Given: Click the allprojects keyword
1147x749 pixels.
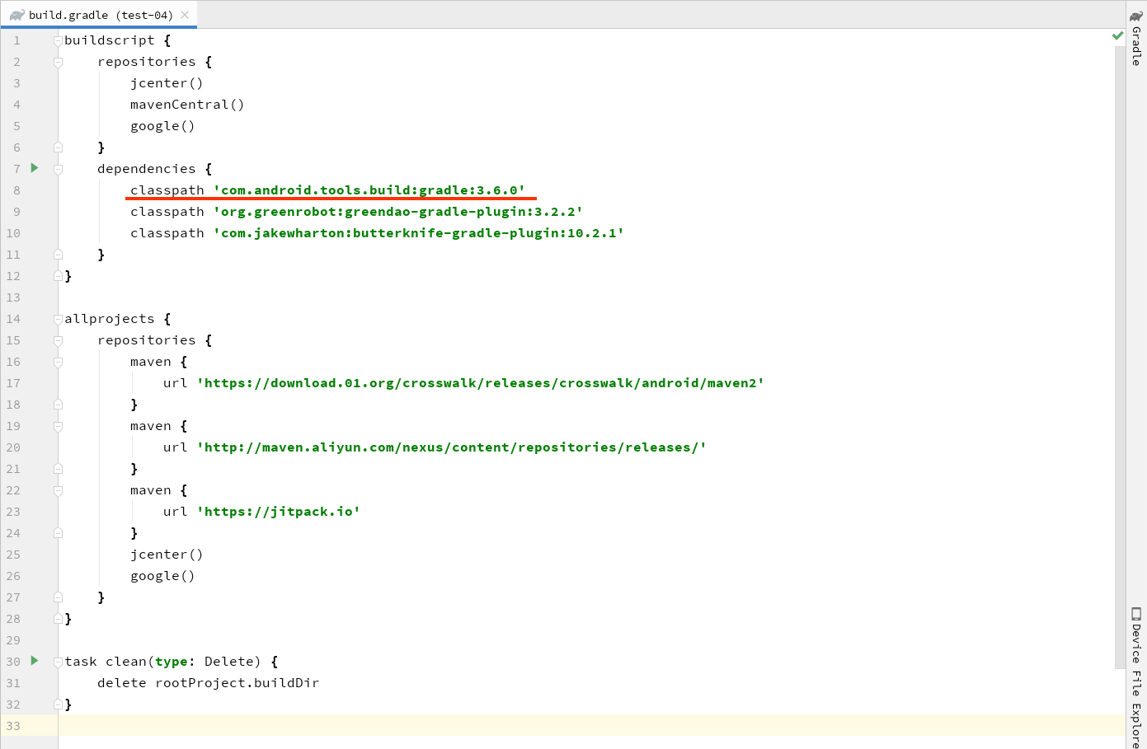Looking at the screenshot, I should tap(110, 319).
